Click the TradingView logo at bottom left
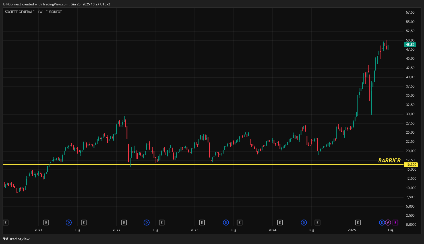The image size is (424, 244). [16, 239]
